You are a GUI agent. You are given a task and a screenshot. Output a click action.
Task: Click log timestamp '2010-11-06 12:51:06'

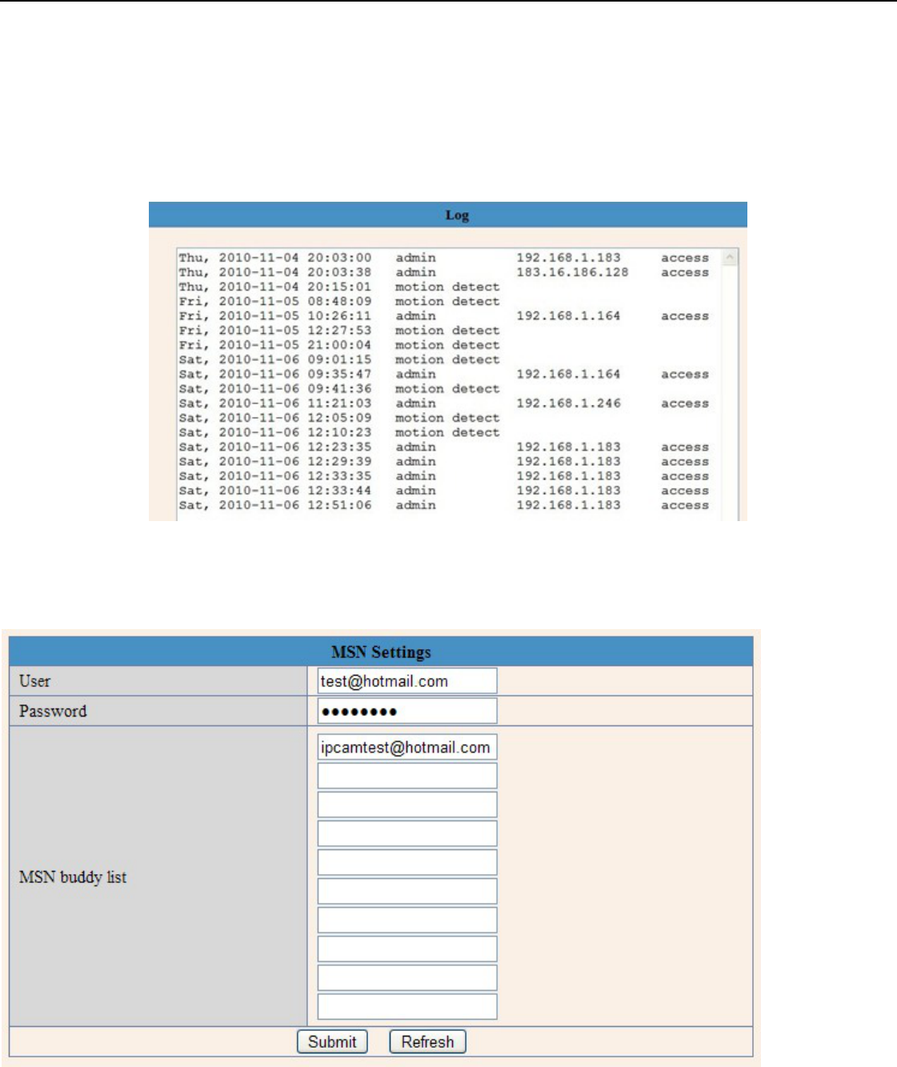coord(295,505)
